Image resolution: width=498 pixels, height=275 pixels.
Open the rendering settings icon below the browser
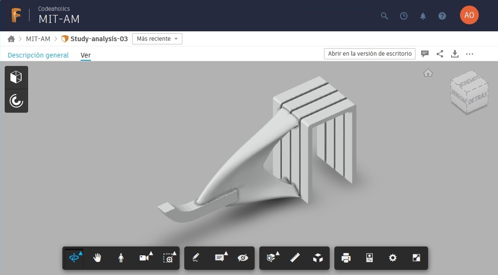(x=16, y=101)
